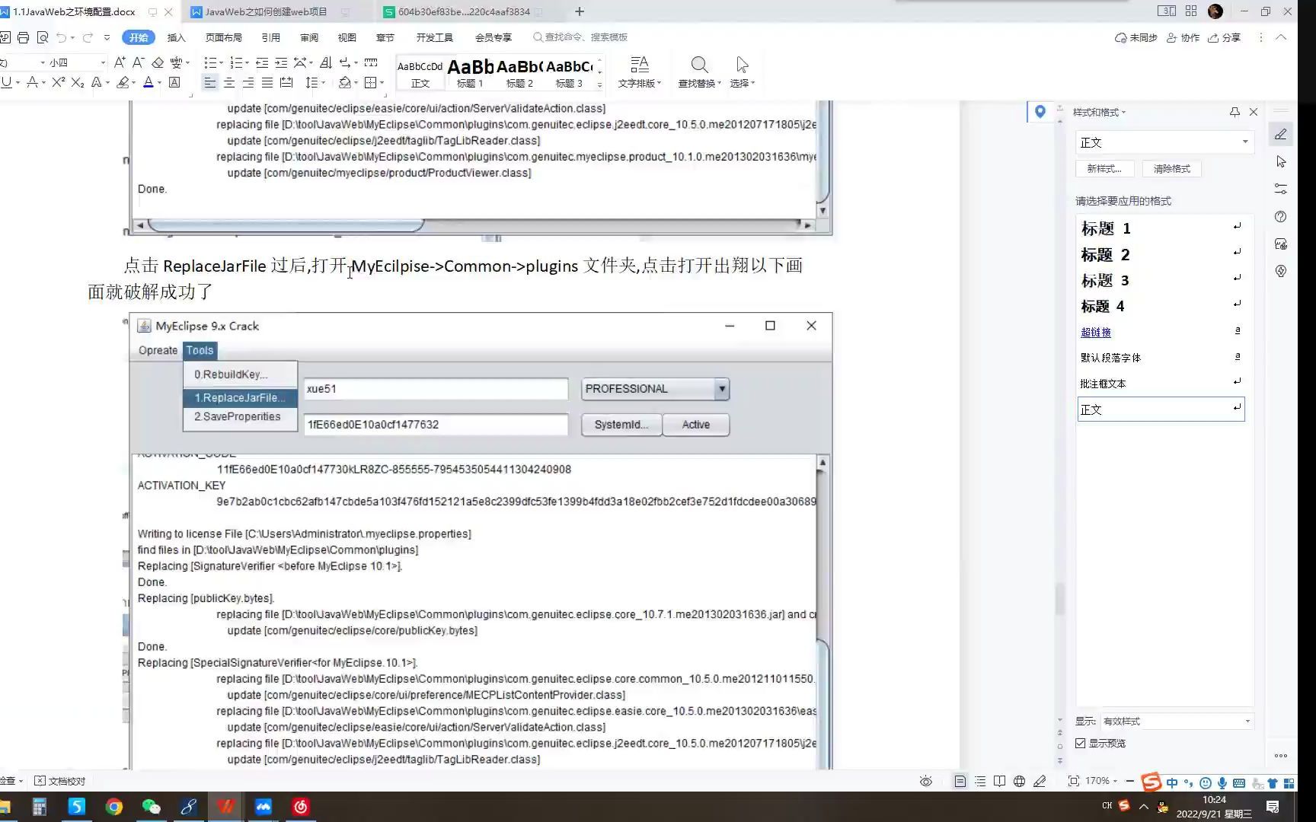This screenshot has height=822, width=1316.
Task: Click the decrease indent icon
Action: click(x=262, y=62)
